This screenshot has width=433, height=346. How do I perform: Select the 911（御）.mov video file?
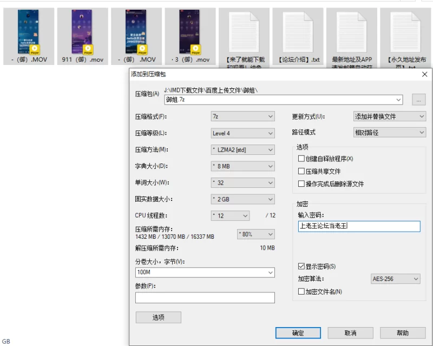(x=82, y=31)
